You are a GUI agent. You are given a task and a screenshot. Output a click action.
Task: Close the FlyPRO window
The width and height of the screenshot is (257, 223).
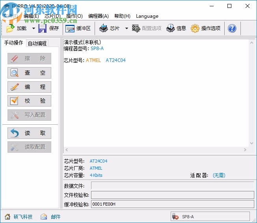[248, 6]
